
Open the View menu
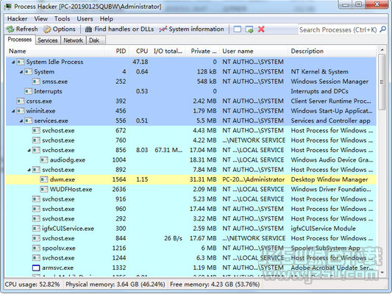pyautogui.click(x=40, y=18)
